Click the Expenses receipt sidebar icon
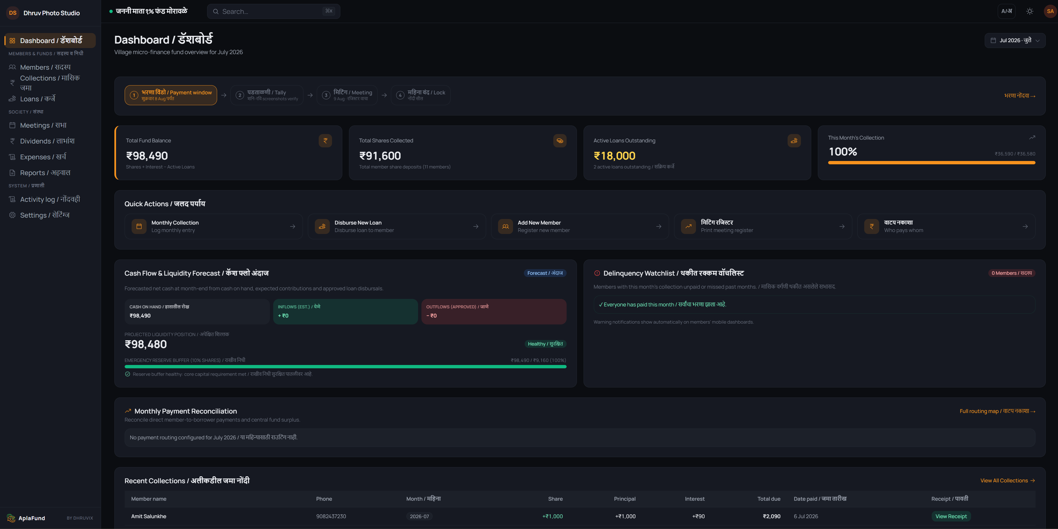1058x529 pixels. click(12, 157)
